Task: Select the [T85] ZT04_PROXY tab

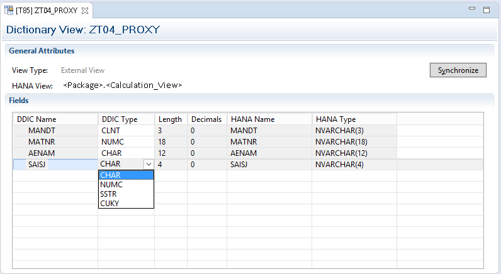Action: pos(47,11)
